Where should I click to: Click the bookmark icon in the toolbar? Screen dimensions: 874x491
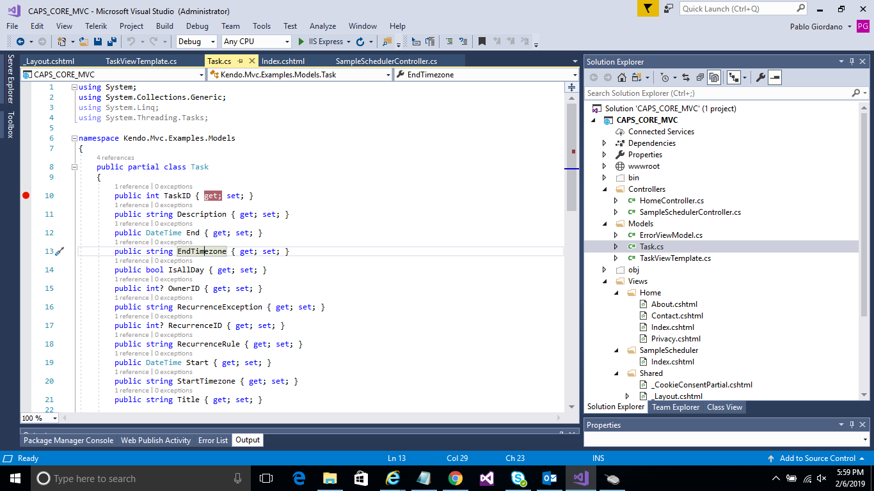tap(482, 42)
